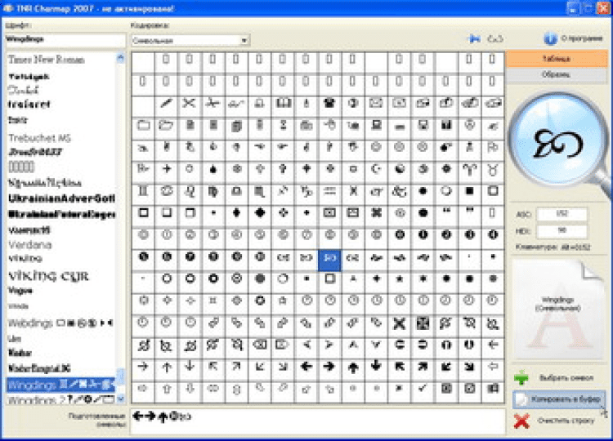Choose the bold right arrow symbol
This screenshot has height=441, width=613.
329,367
